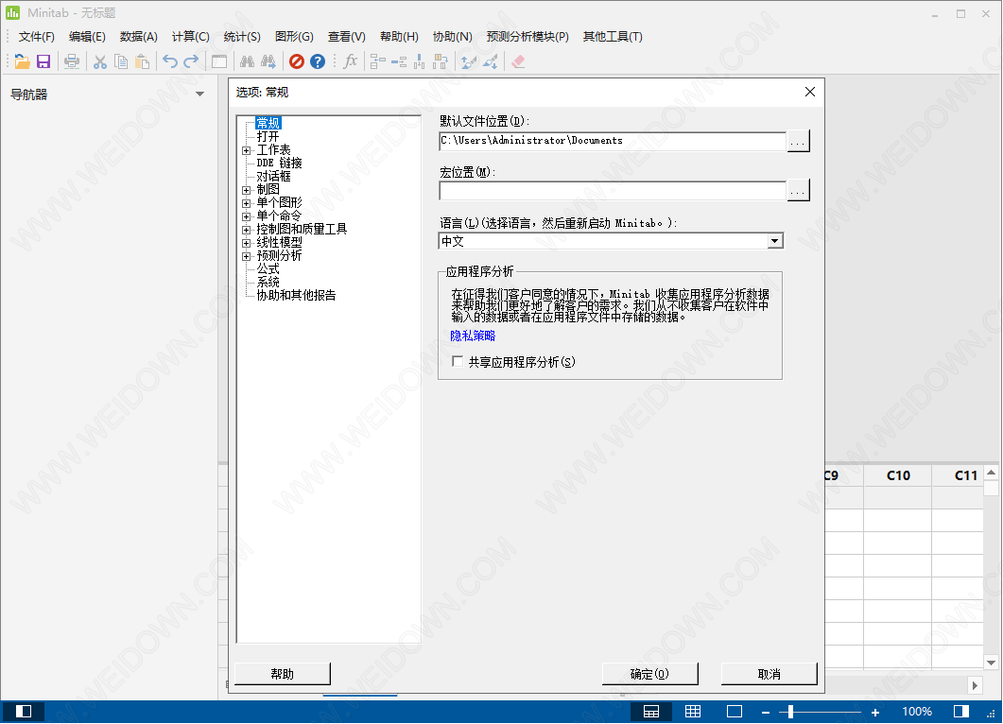Open the 文件(F) menu
Viewport: 1003px width, 724px height.
click(x=37, y=37)
